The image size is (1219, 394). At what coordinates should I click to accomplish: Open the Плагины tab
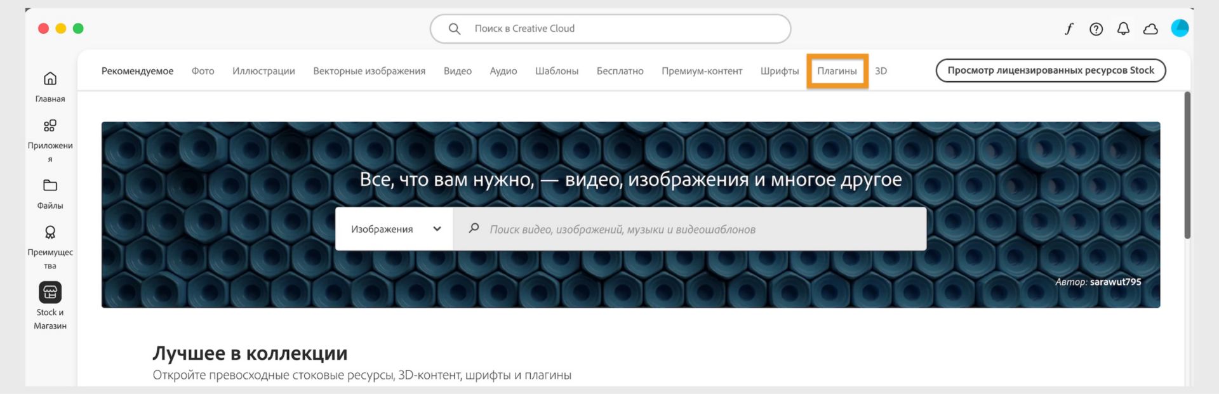(837, 71)
